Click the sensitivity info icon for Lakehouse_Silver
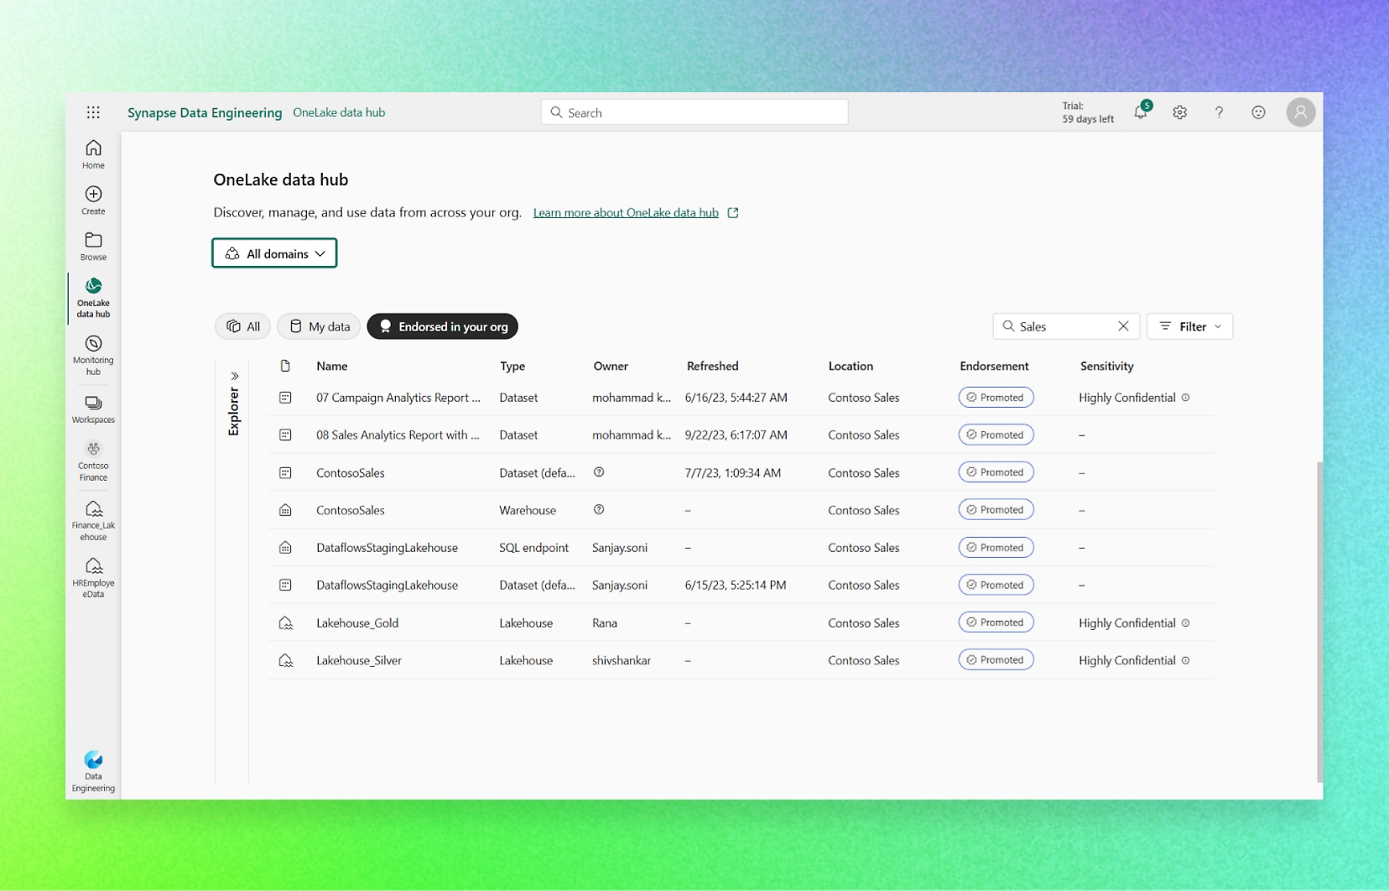The height and width of the screenshot is (891, 1389). 1186,660
